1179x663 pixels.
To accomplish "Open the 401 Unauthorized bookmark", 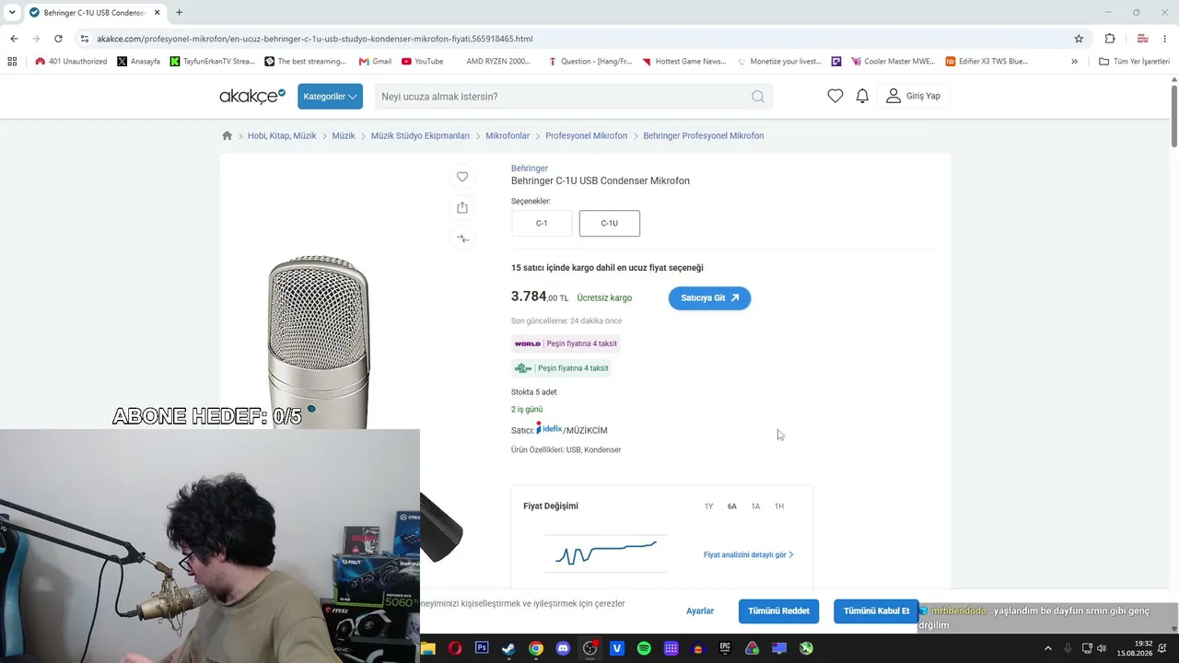I will [71, 62].
